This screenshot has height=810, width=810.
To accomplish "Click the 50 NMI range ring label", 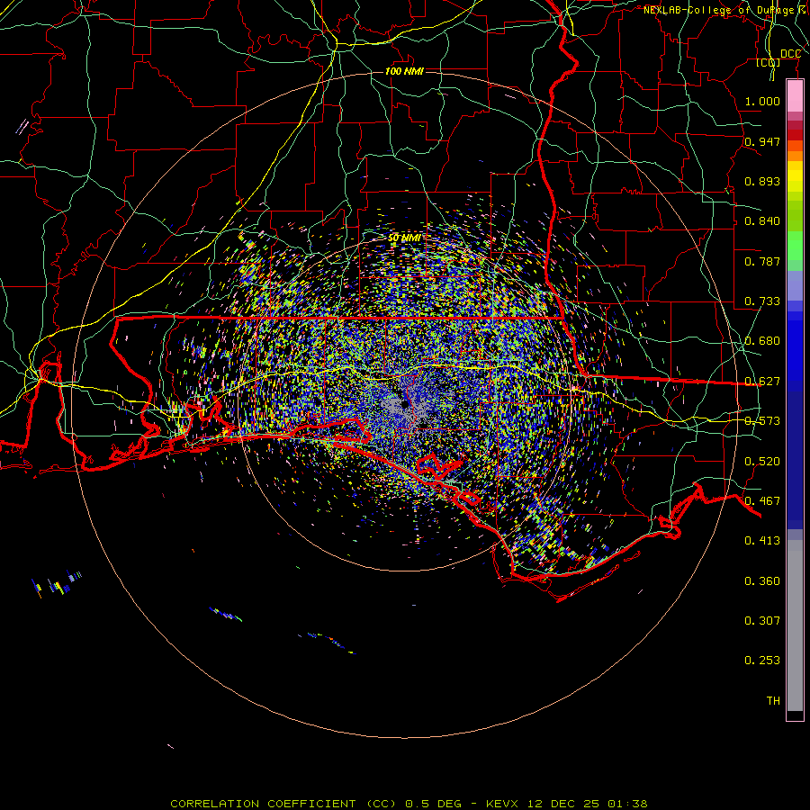I will (x=404, y=238).
